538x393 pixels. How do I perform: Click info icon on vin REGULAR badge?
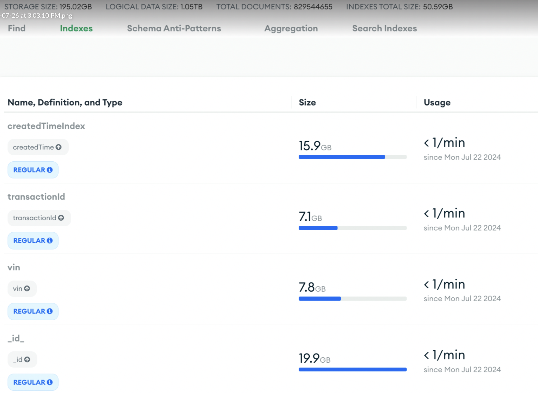pyautogui.click(x=50, y=311)
